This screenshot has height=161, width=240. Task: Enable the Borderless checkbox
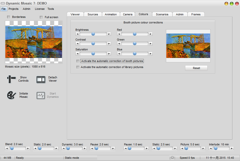click(x=9, y=17)
